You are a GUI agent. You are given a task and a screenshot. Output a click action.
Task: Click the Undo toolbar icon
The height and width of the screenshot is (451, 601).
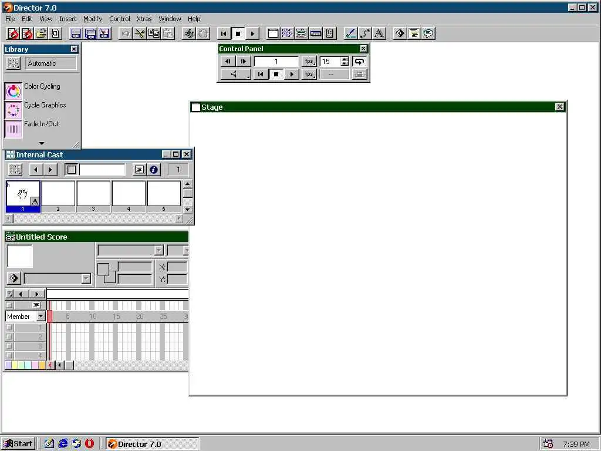click(x=126, y=33)
